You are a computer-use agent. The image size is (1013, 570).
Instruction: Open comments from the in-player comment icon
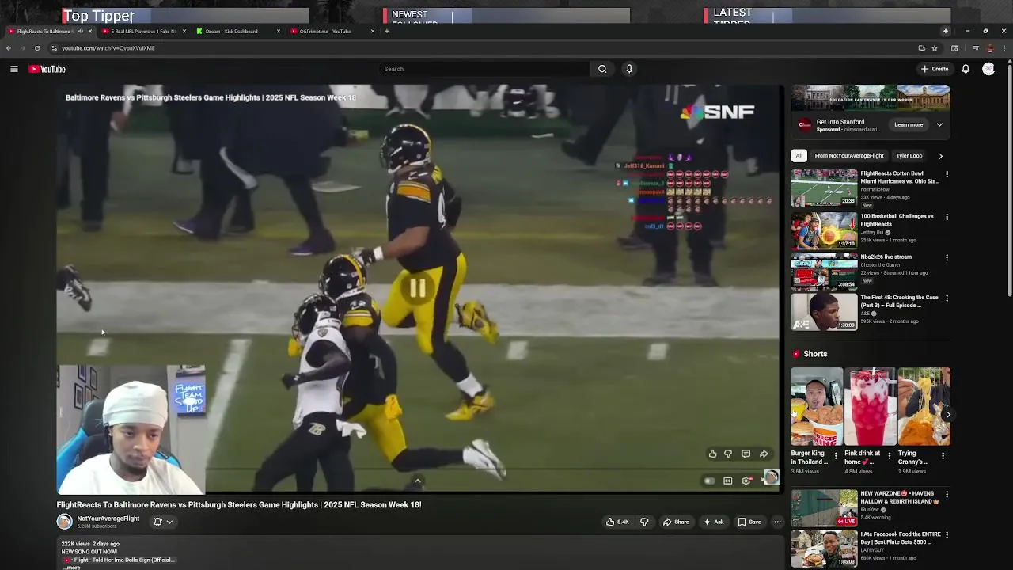[746, 454]
